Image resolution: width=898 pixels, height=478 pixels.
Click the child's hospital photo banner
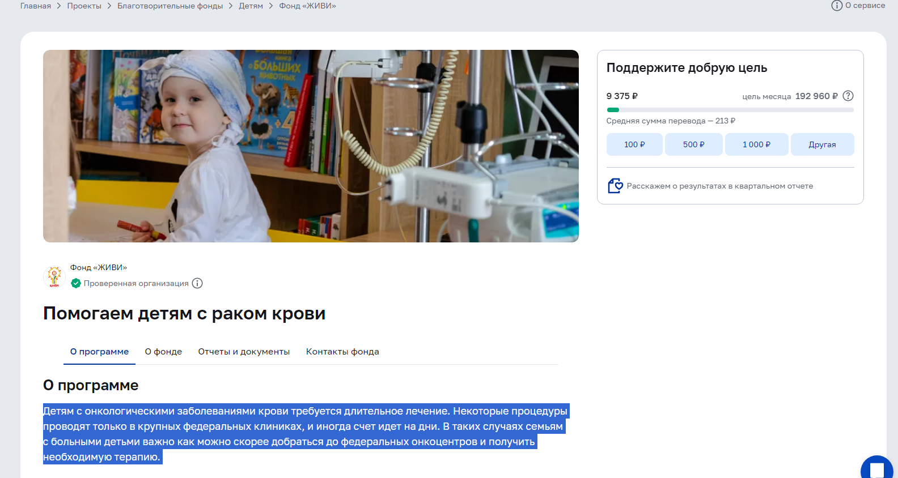click(311, 146)
